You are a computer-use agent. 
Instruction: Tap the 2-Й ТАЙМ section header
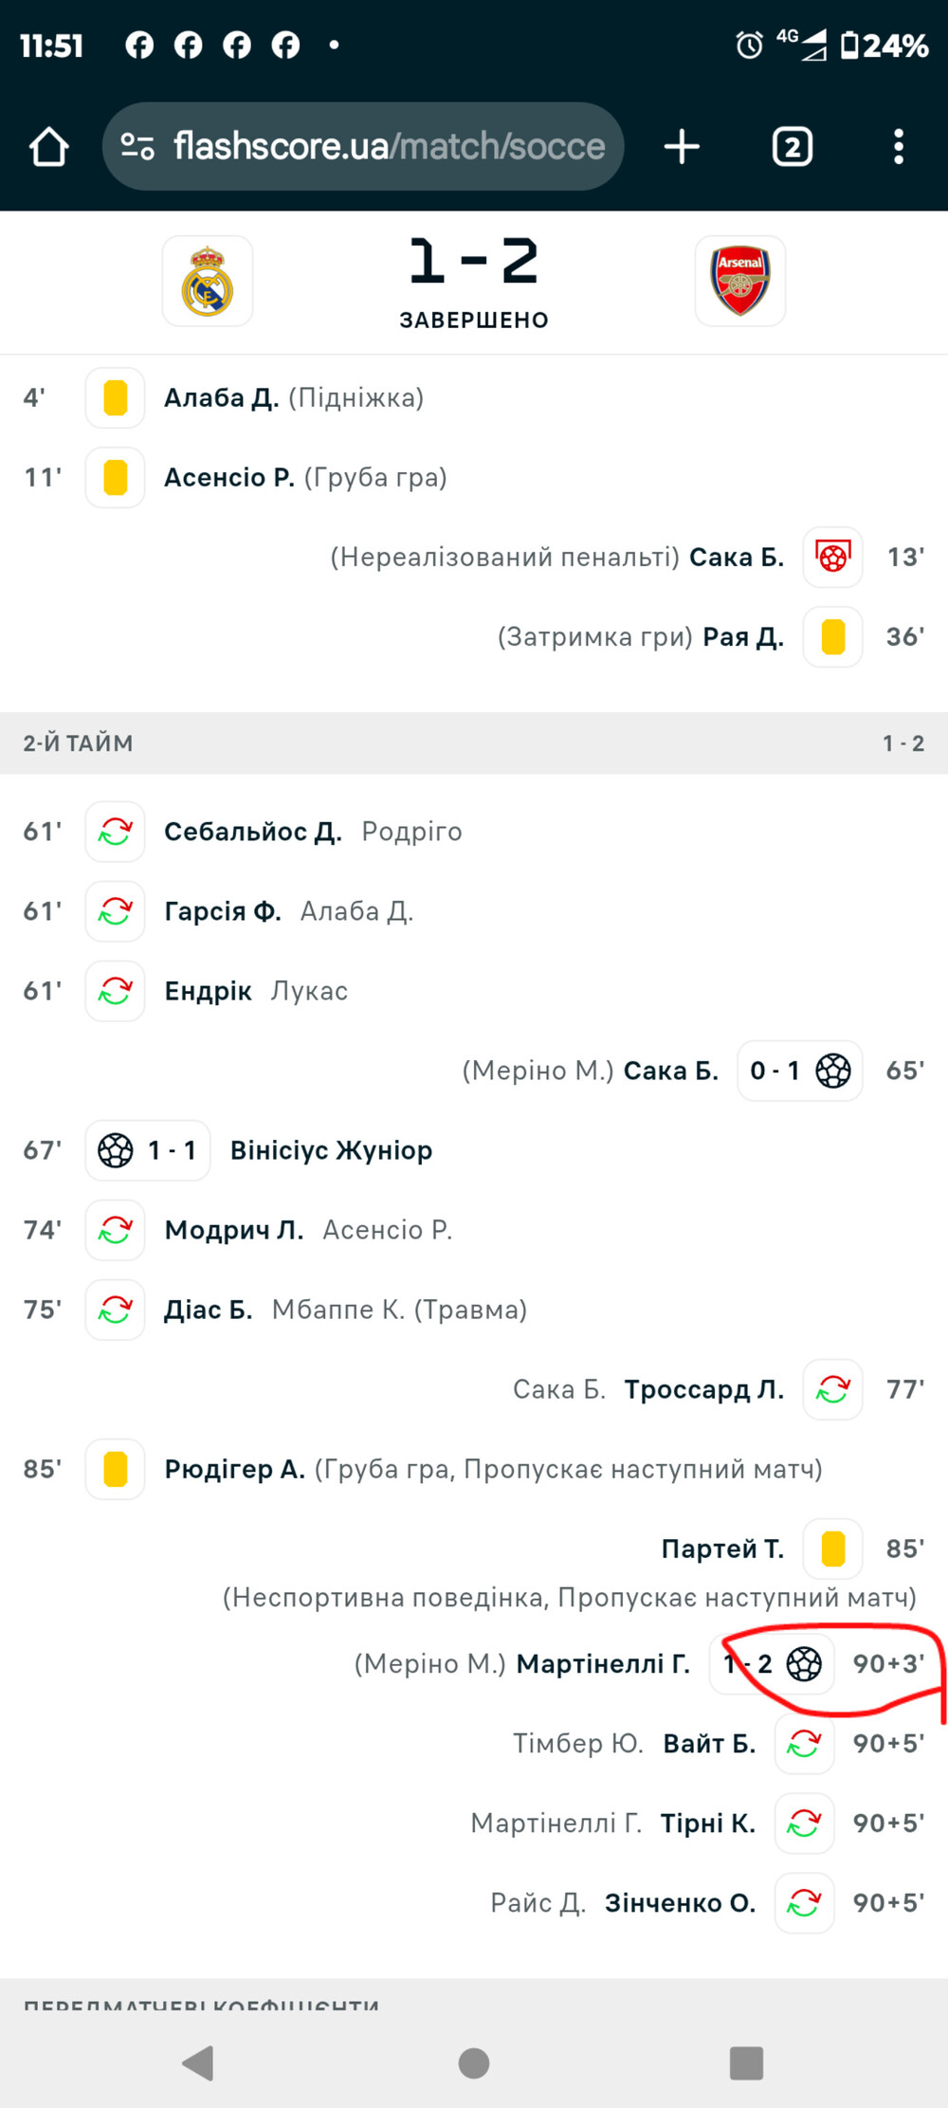click(474, 743)
